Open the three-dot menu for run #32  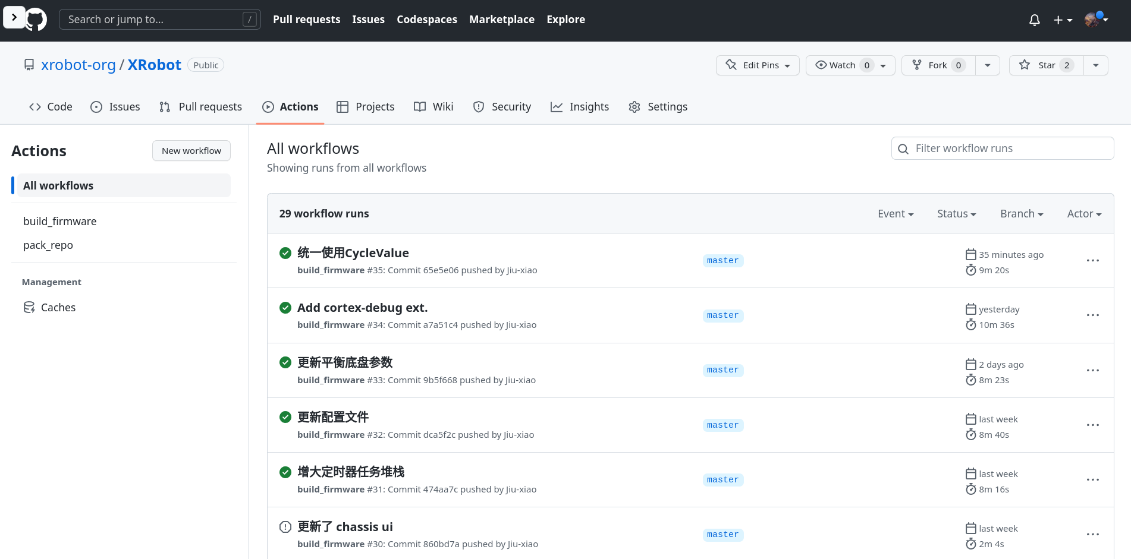coord(1092,425)
